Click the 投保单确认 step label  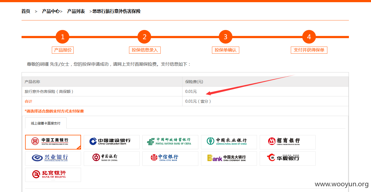226,50
